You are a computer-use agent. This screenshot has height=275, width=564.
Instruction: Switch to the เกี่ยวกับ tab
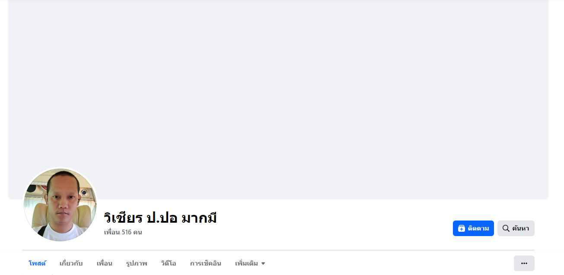[x=71, y=263]
